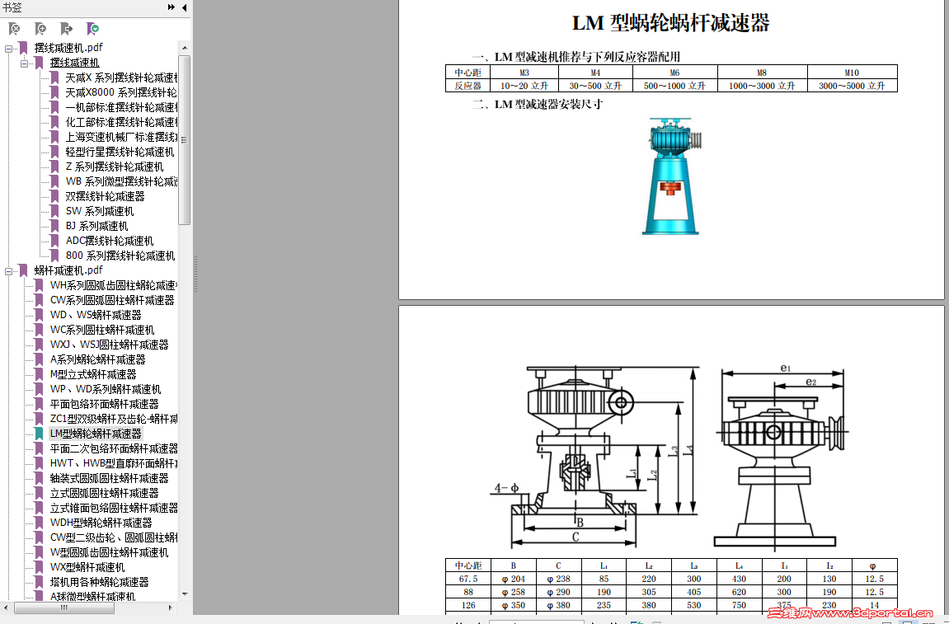Open bookmark WDH型蜗轮蜗杆减速器
The image size is (949, 624).
pyautogui.click(x=101, y=523)
